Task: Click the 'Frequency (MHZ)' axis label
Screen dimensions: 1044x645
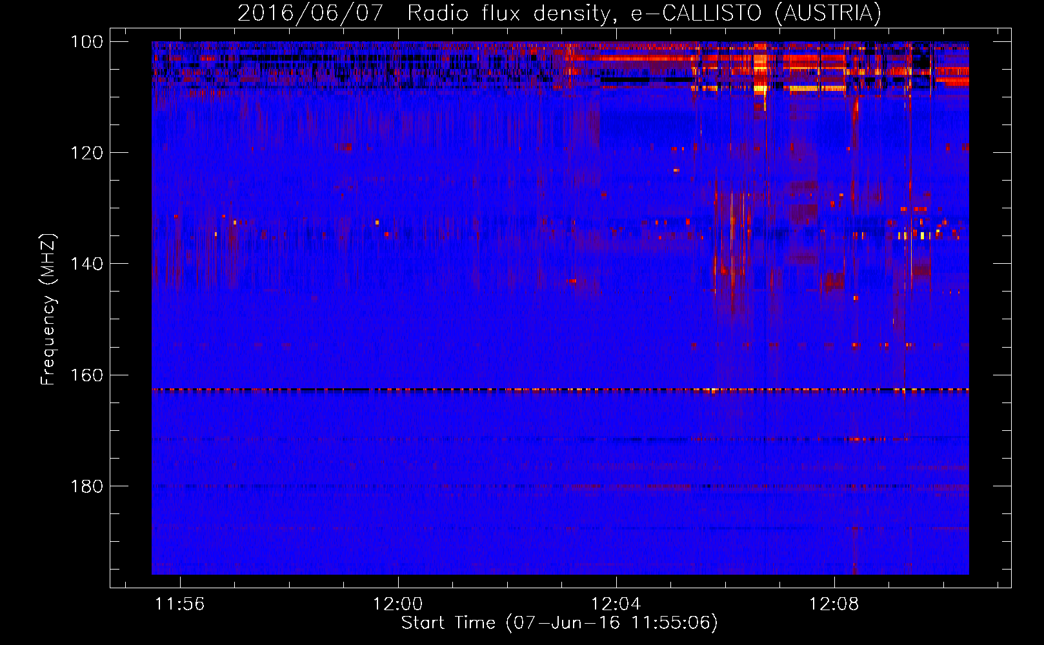Action: [48, 310]
